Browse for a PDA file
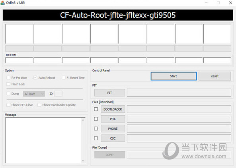The width and height of the screenshot is (236, 168). 113,119
